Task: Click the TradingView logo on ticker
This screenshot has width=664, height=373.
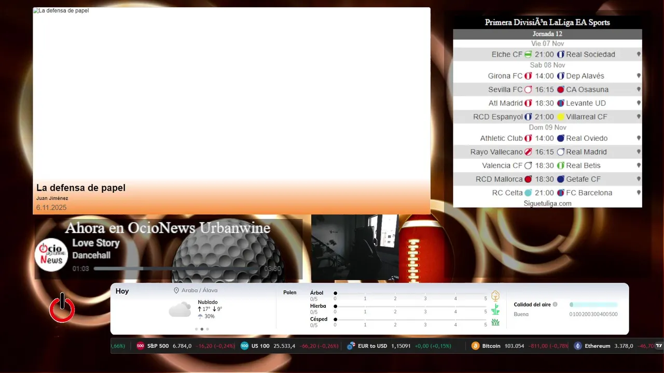Action: (x=659, y=346)
